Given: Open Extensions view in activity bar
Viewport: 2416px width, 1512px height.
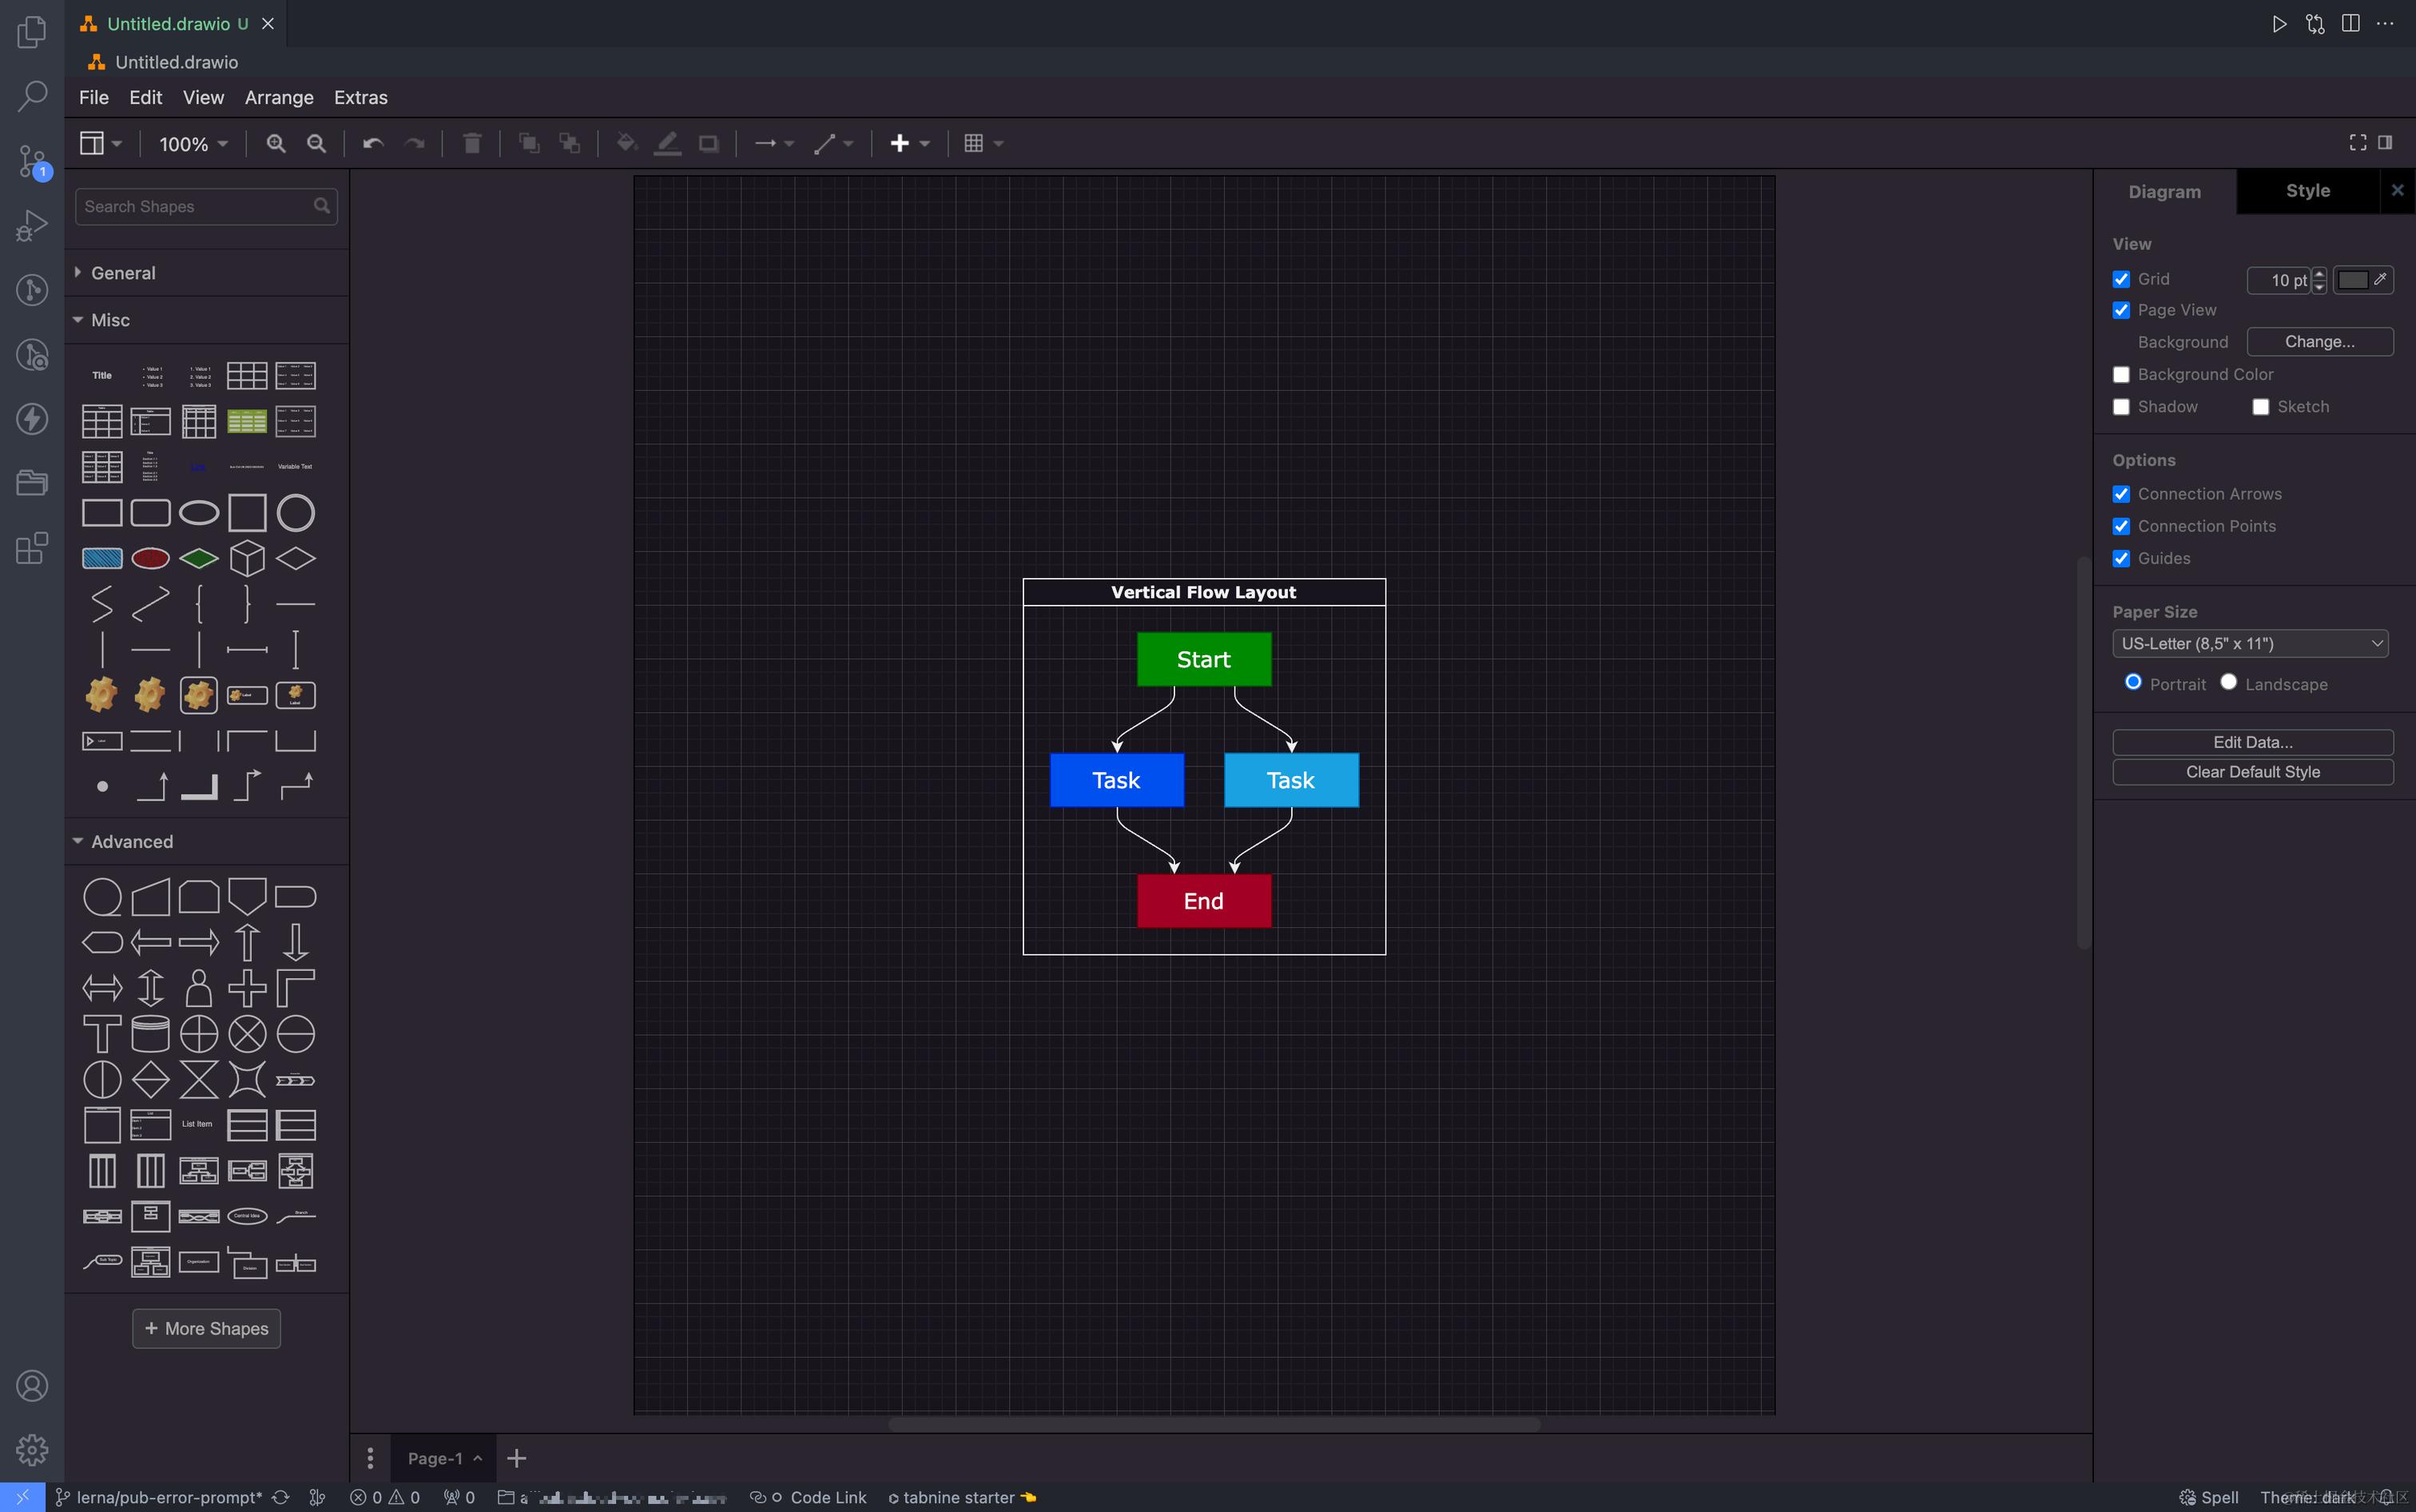Looking at the screenshot, I should pyautogui.click(x=32, y=548).
